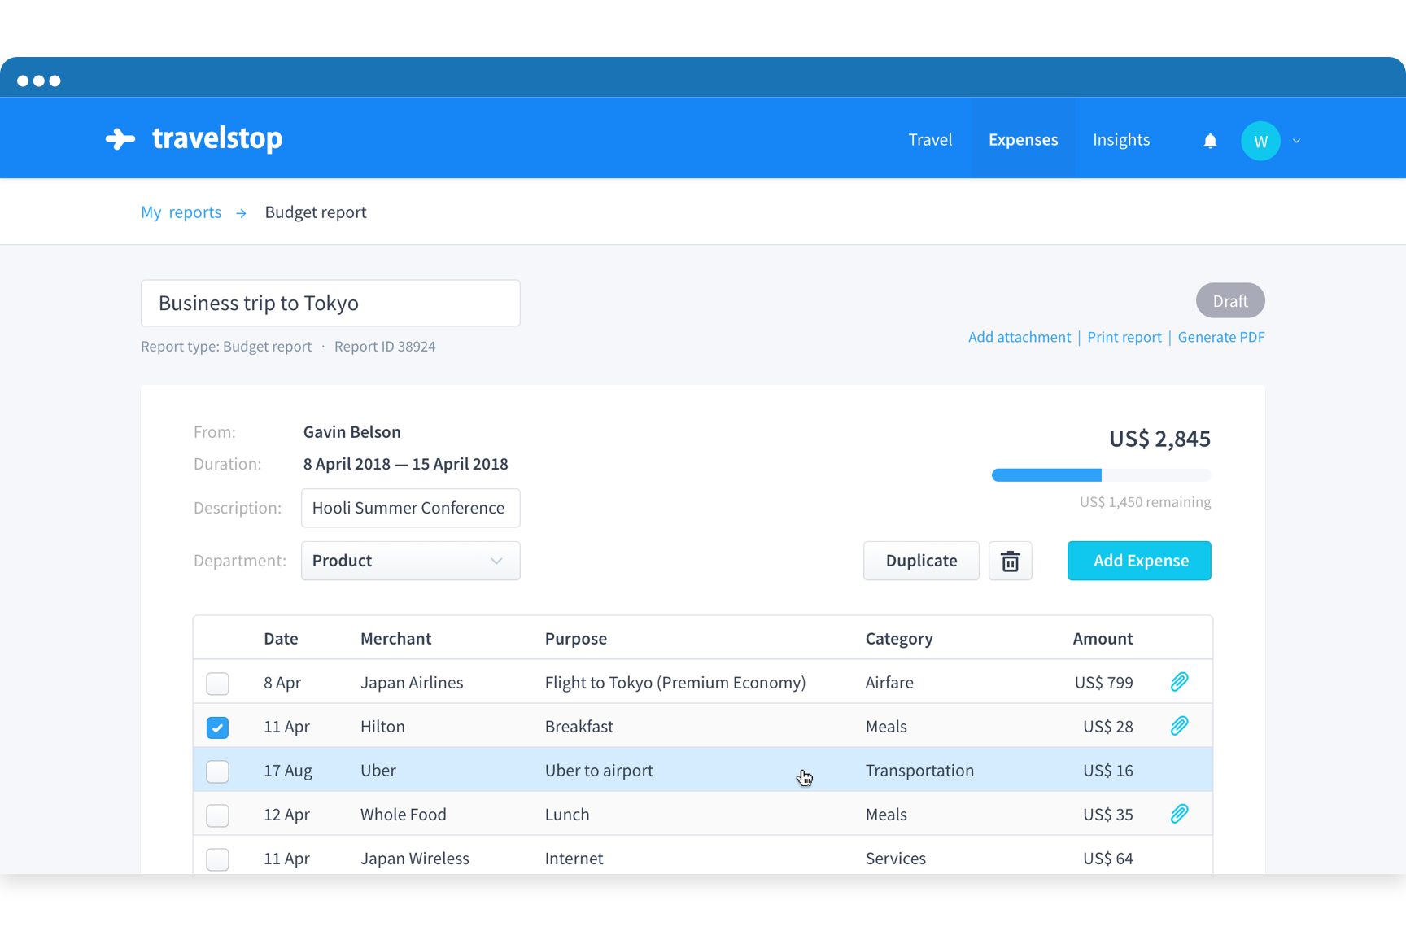
Task: Click the Print report link
Action: [1124, 337]
